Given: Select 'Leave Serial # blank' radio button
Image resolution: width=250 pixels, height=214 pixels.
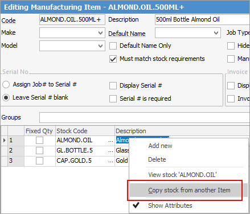Looking at the screenshot, I should click(x=6, y=98).
